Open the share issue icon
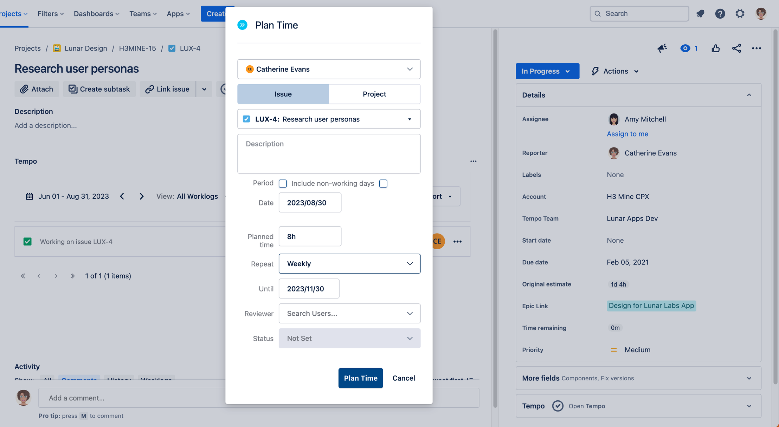This screenshot has width=779, height=427. point(737,48)
